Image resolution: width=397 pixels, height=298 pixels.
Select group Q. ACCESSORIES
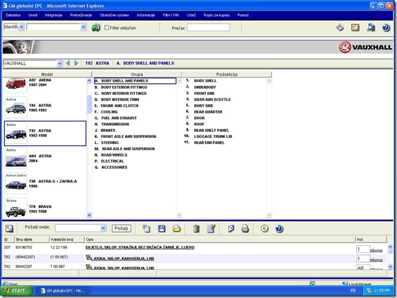111,167
